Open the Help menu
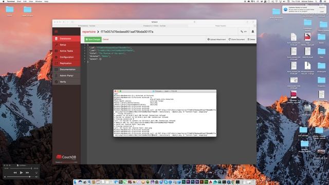 [x=46, y=1]
